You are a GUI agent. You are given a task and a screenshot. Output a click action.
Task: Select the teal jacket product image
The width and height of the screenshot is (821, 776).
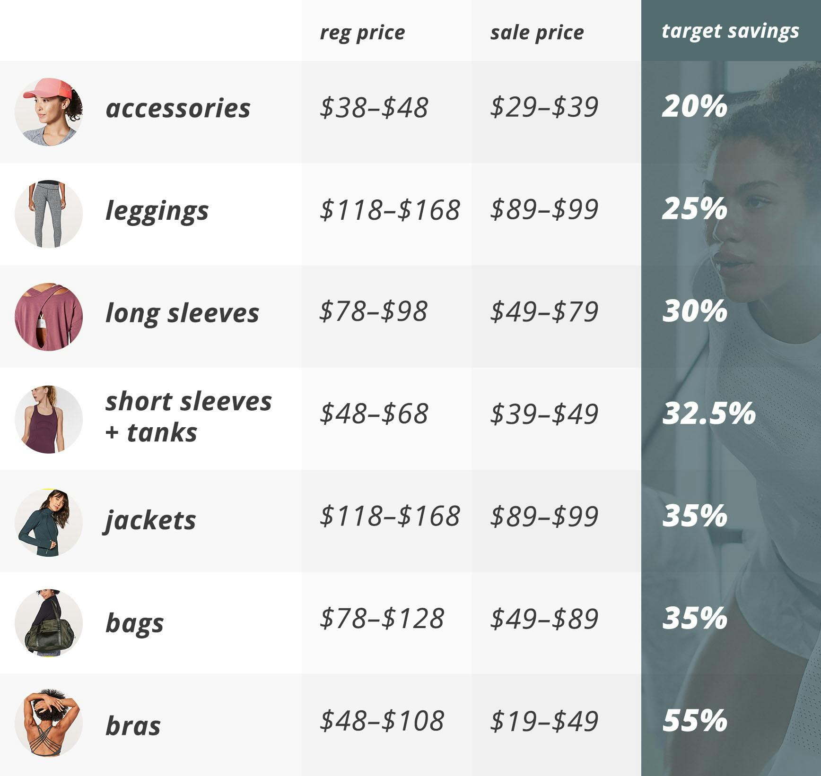(49, 522)
